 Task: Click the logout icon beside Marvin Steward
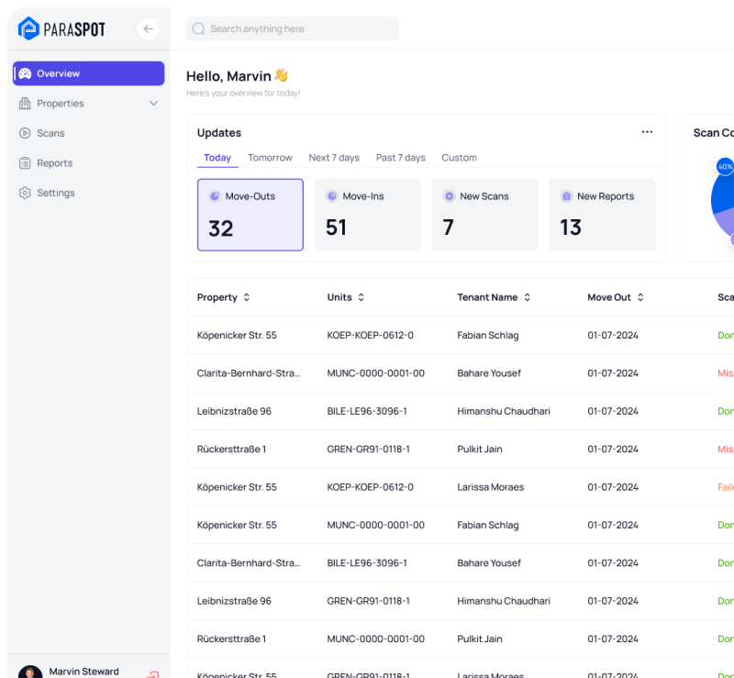point(152,673)
